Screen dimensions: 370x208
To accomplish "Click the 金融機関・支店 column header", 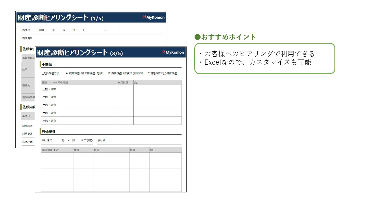I will tap(50, 150).
